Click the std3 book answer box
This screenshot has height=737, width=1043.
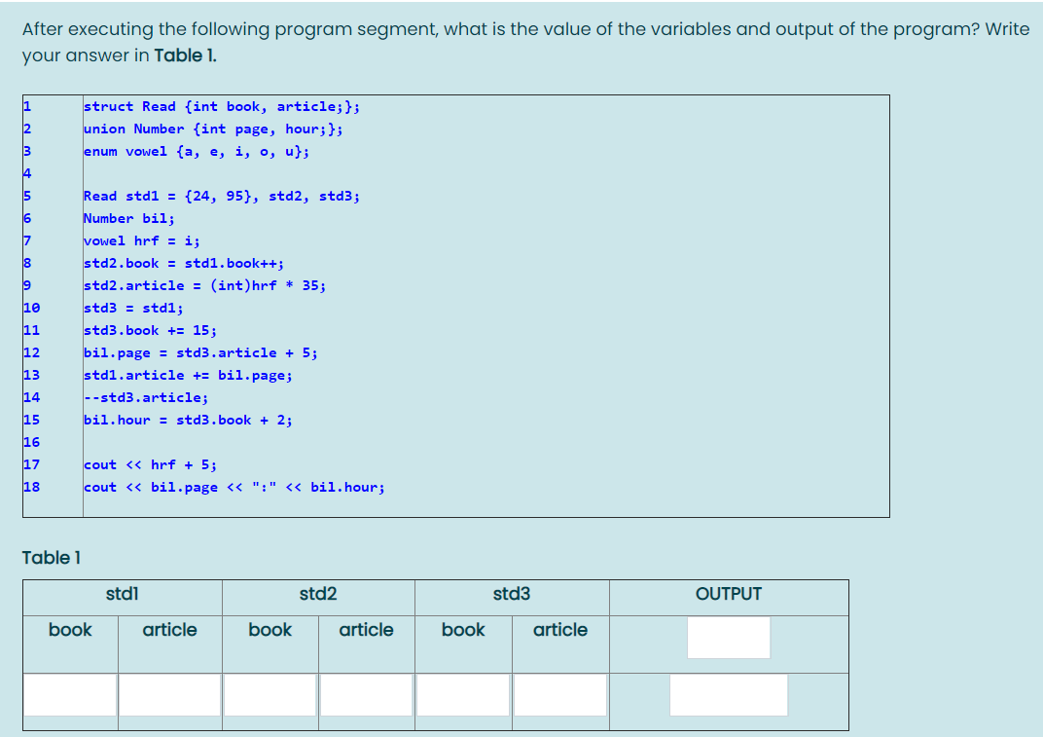tap(462, 694)
